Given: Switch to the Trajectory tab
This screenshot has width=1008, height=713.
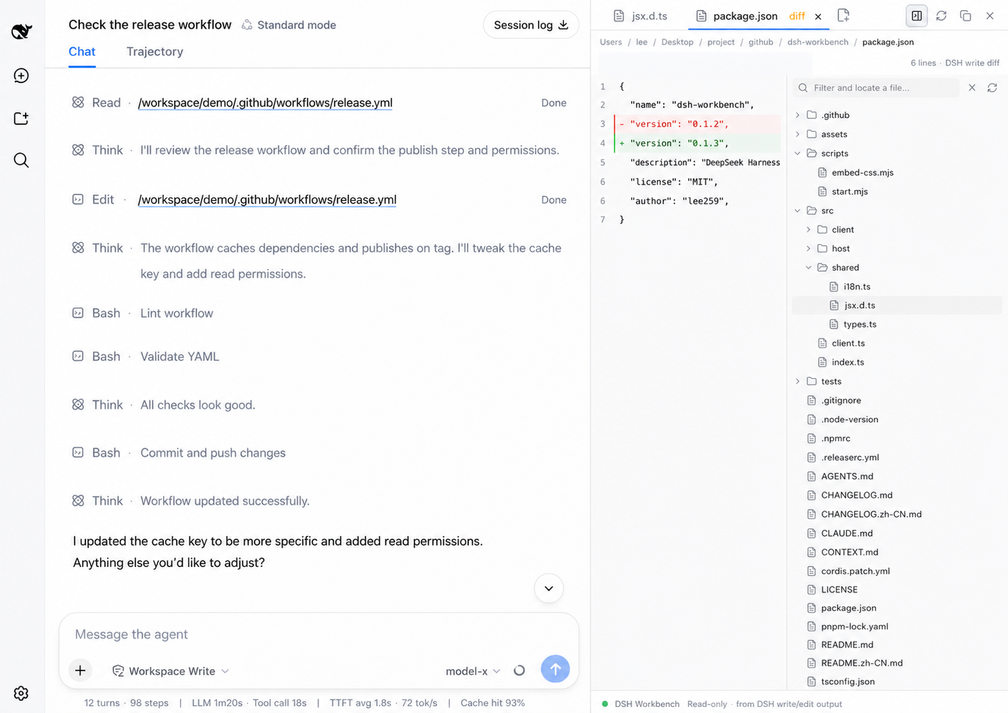Looking at the screenshot, I should [x=155, y=51].
